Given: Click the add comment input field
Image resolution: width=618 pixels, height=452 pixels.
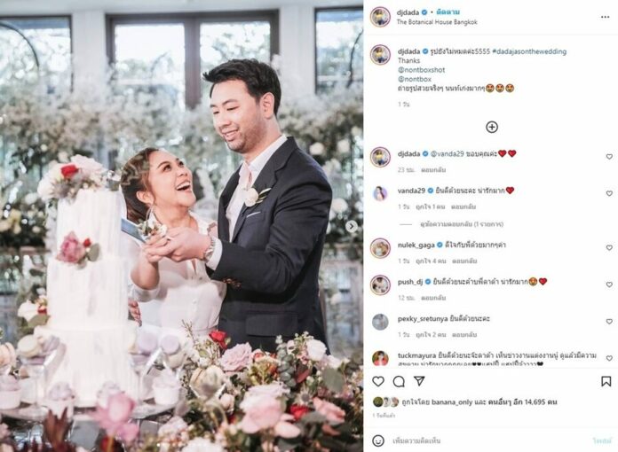Looking at the screenshot, I should 488,441.
